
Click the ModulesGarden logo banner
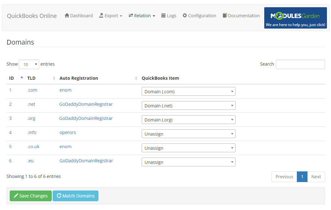pyautogui.click(x=296, y=18)
